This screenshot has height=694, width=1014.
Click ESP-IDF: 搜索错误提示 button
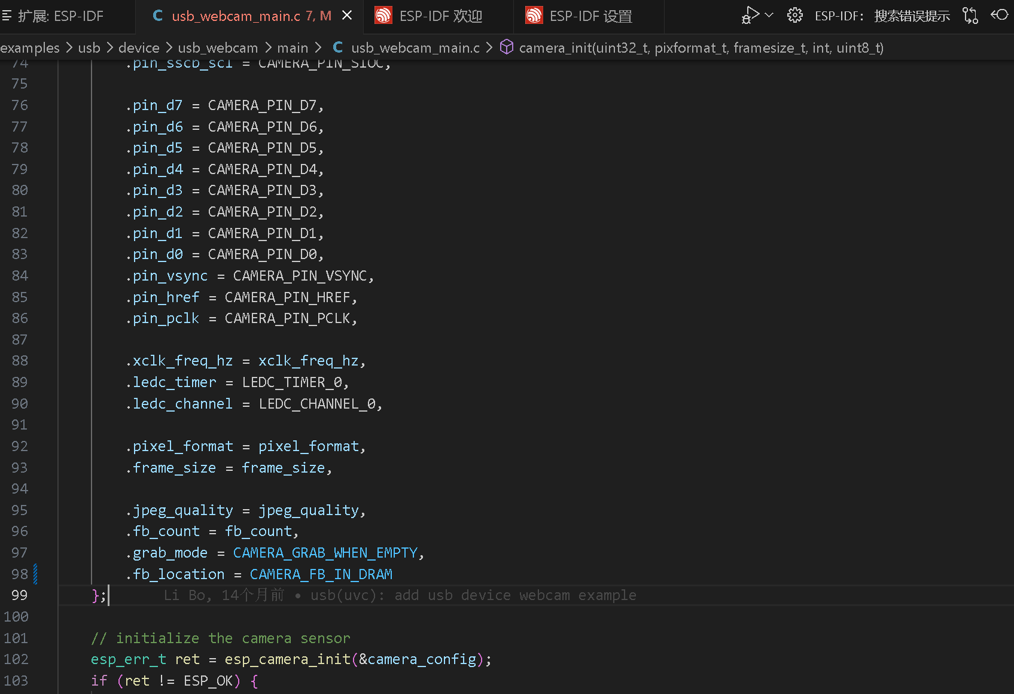882,16
